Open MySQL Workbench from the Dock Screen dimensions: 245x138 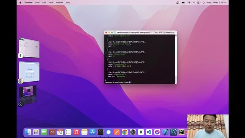[x=173, y=132]
